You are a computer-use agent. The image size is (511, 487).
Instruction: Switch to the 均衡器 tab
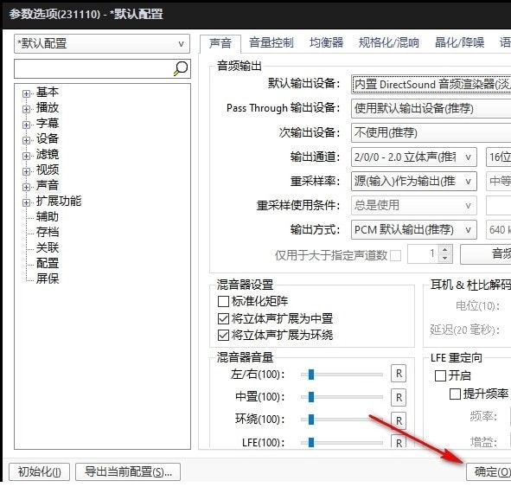tap(326, 42)
